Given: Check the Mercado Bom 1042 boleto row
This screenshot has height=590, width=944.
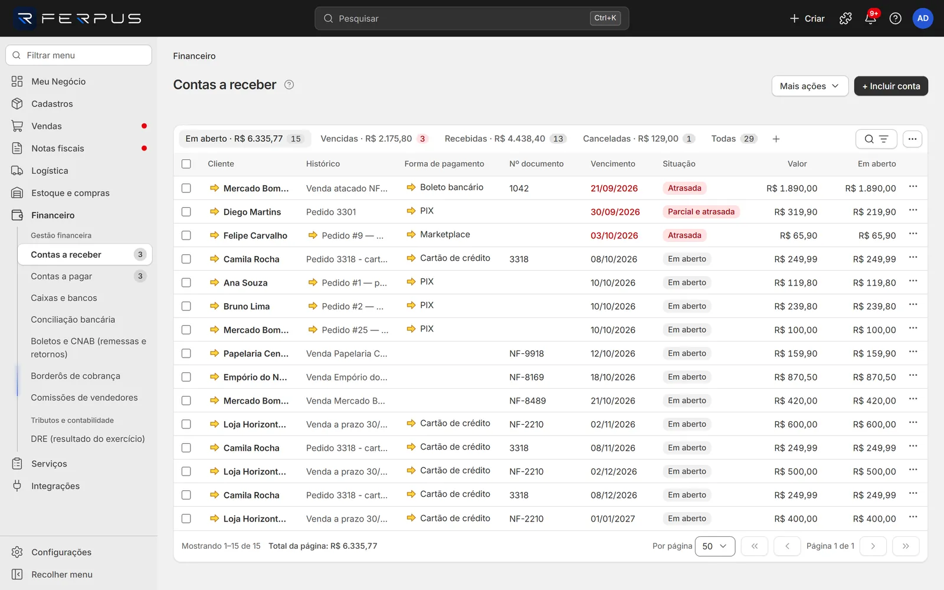Looking at the screenshot, I should point(186,188).
